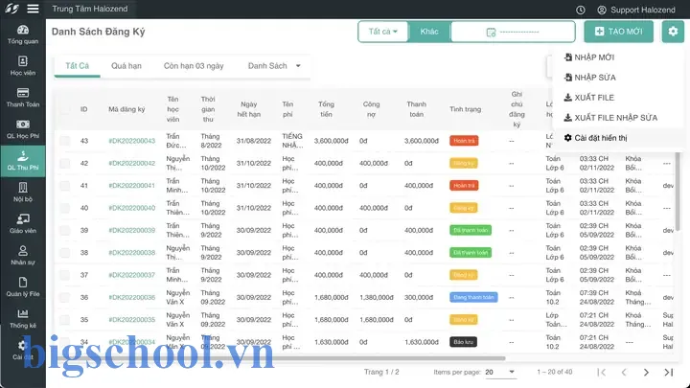Click the Khác filter button
690x388 pixels.
[429, 32]
